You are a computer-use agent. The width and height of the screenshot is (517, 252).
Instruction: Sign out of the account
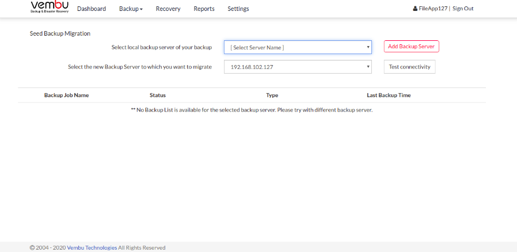(463, 9)
